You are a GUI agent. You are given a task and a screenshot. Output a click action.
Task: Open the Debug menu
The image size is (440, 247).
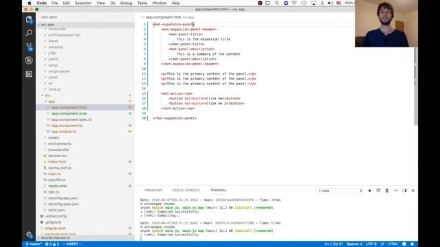[126, 3]
